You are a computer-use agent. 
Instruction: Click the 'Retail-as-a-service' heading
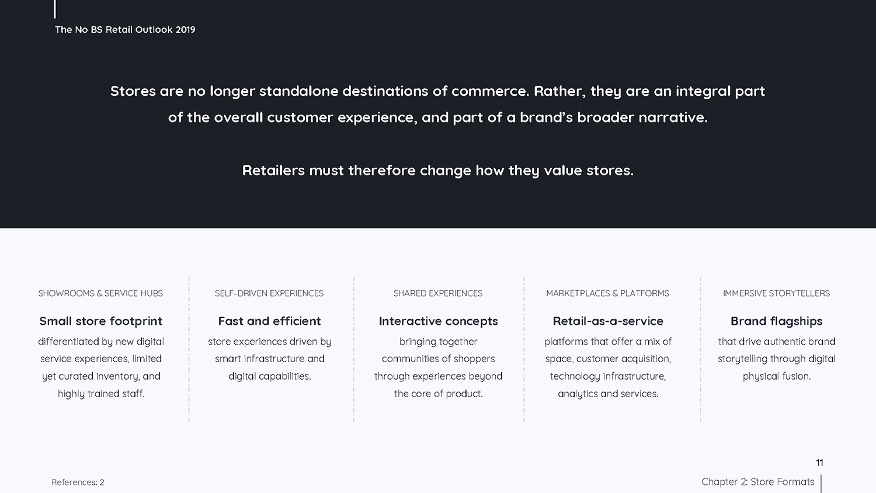[608, 321]
